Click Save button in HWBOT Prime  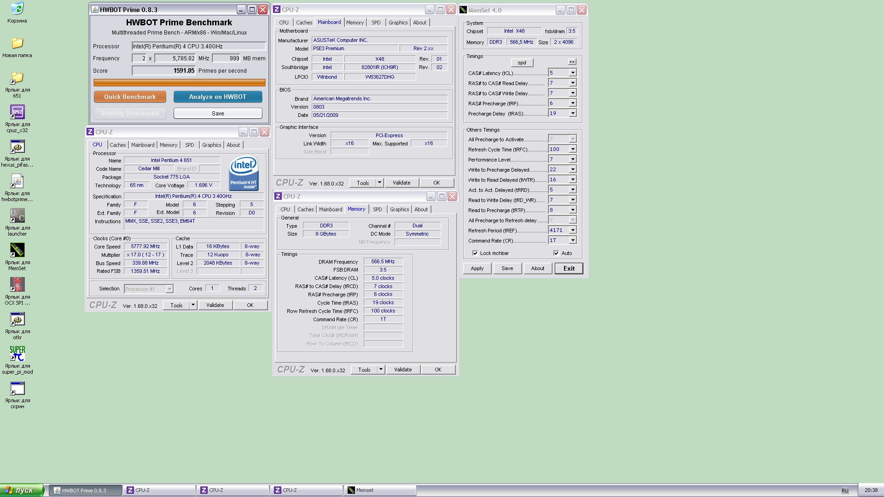click(x=218, y=113)
